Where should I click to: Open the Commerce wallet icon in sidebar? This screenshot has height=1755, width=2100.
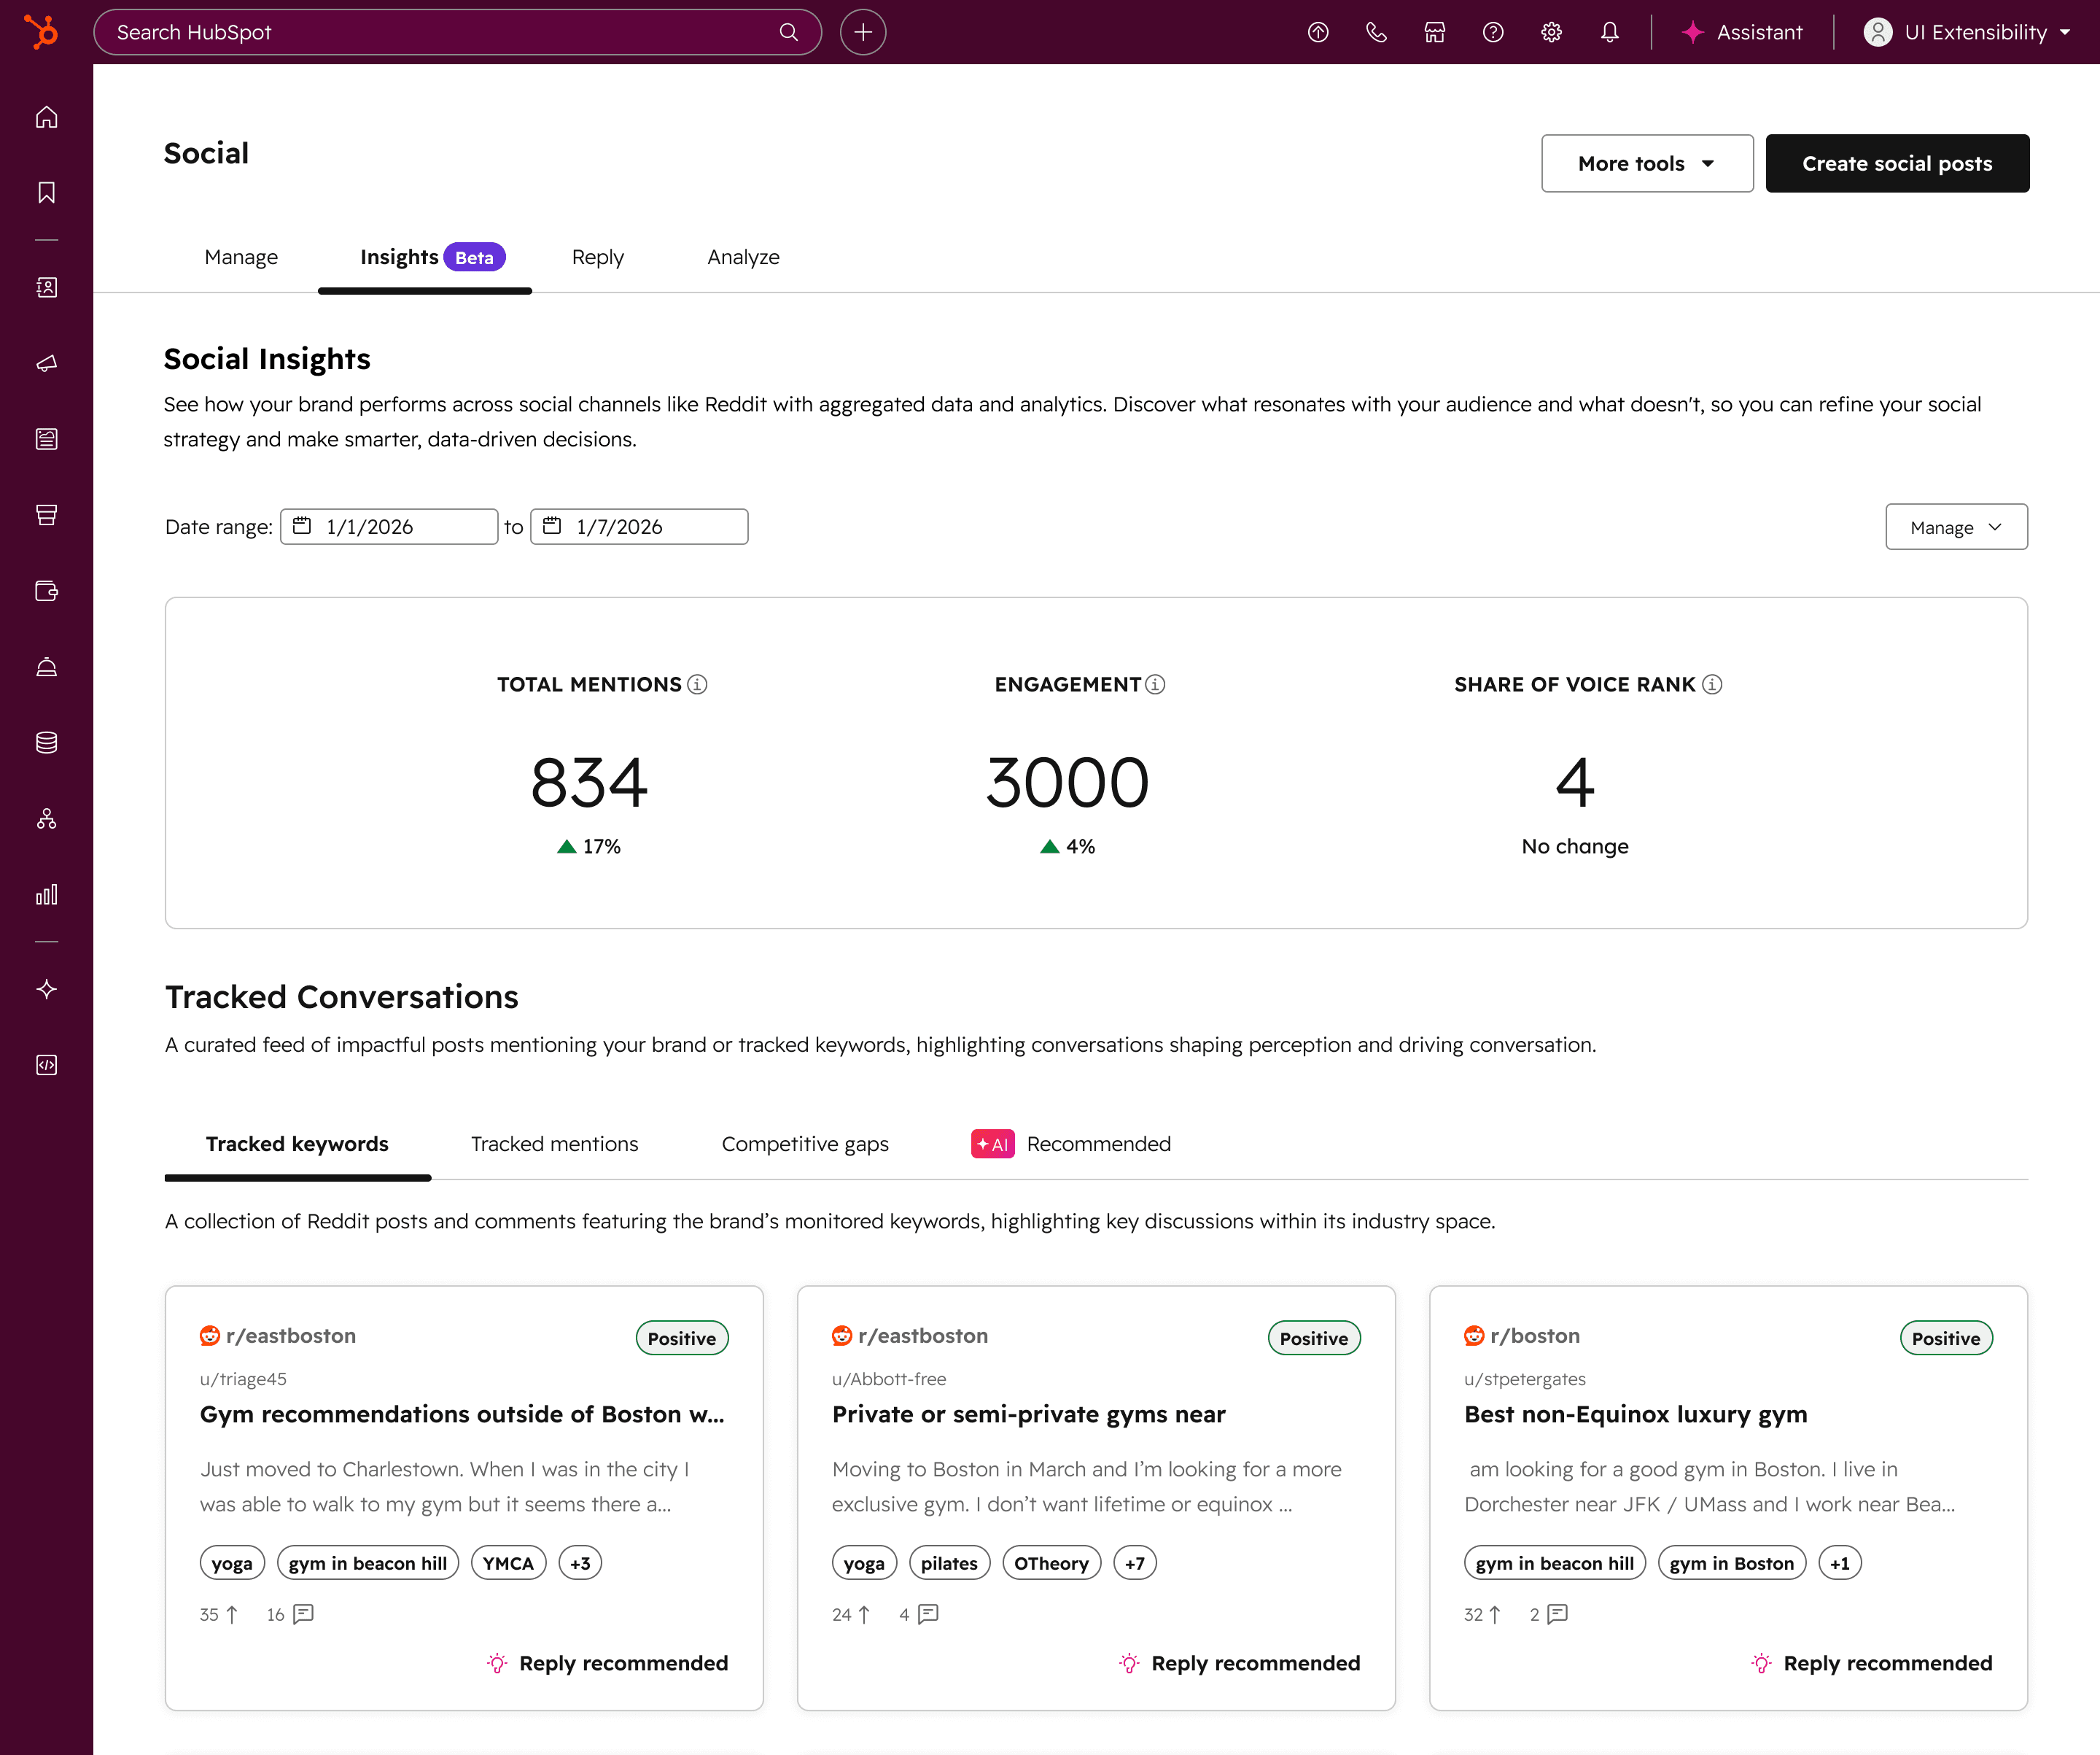point(46,590)
